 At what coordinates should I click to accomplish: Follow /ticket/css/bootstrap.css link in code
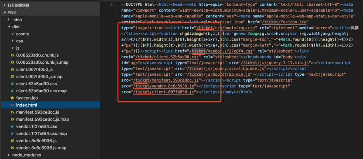pos(226,28)
